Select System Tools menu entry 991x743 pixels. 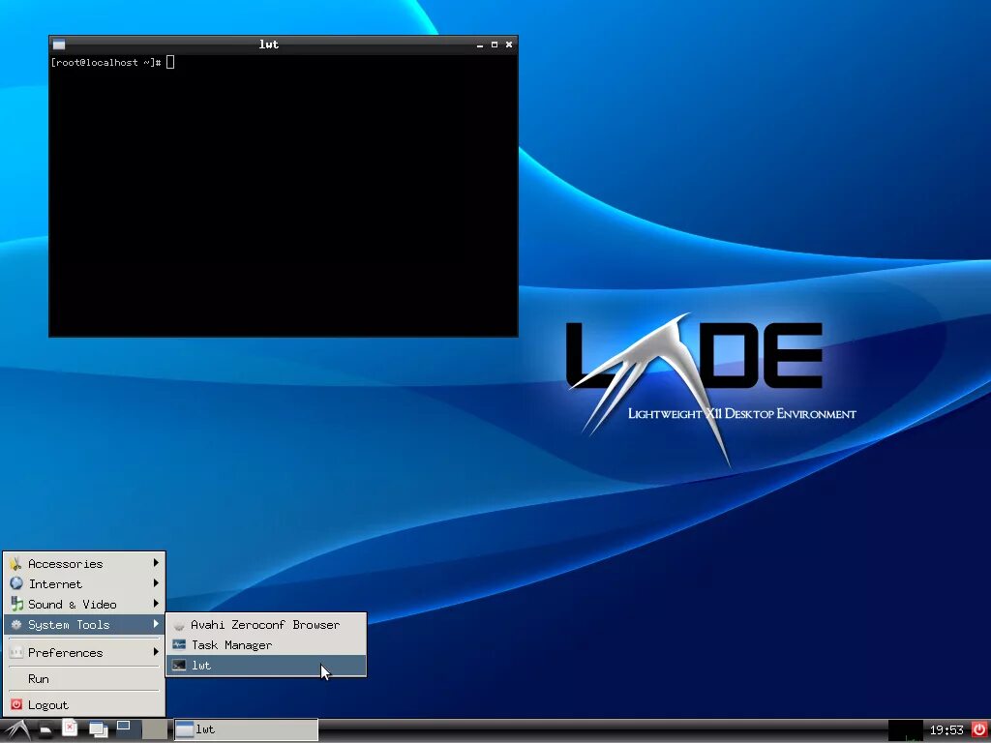(x=84, y=624)
